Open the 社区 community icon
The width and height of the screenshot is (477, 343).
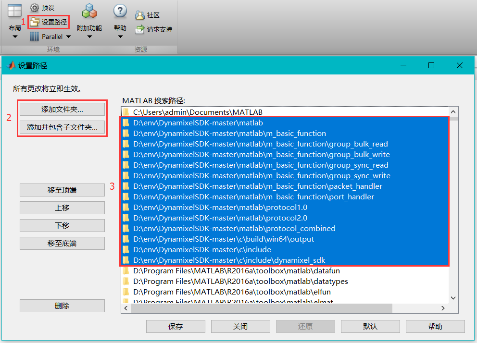pos(139,15)
